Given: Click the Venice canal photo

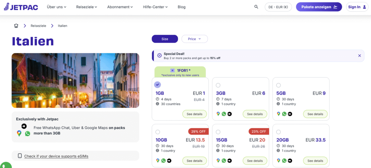Looking at the screenshot, I should (x=75, y=80).
